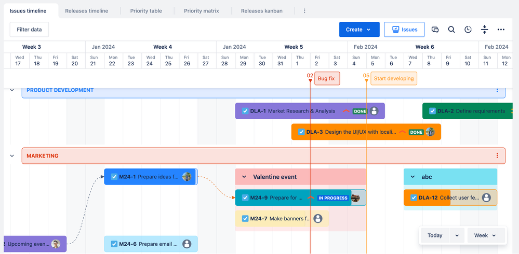Click the Marketing group label
The width and height of the screenshot is (519, 254).
pos(43,156)
